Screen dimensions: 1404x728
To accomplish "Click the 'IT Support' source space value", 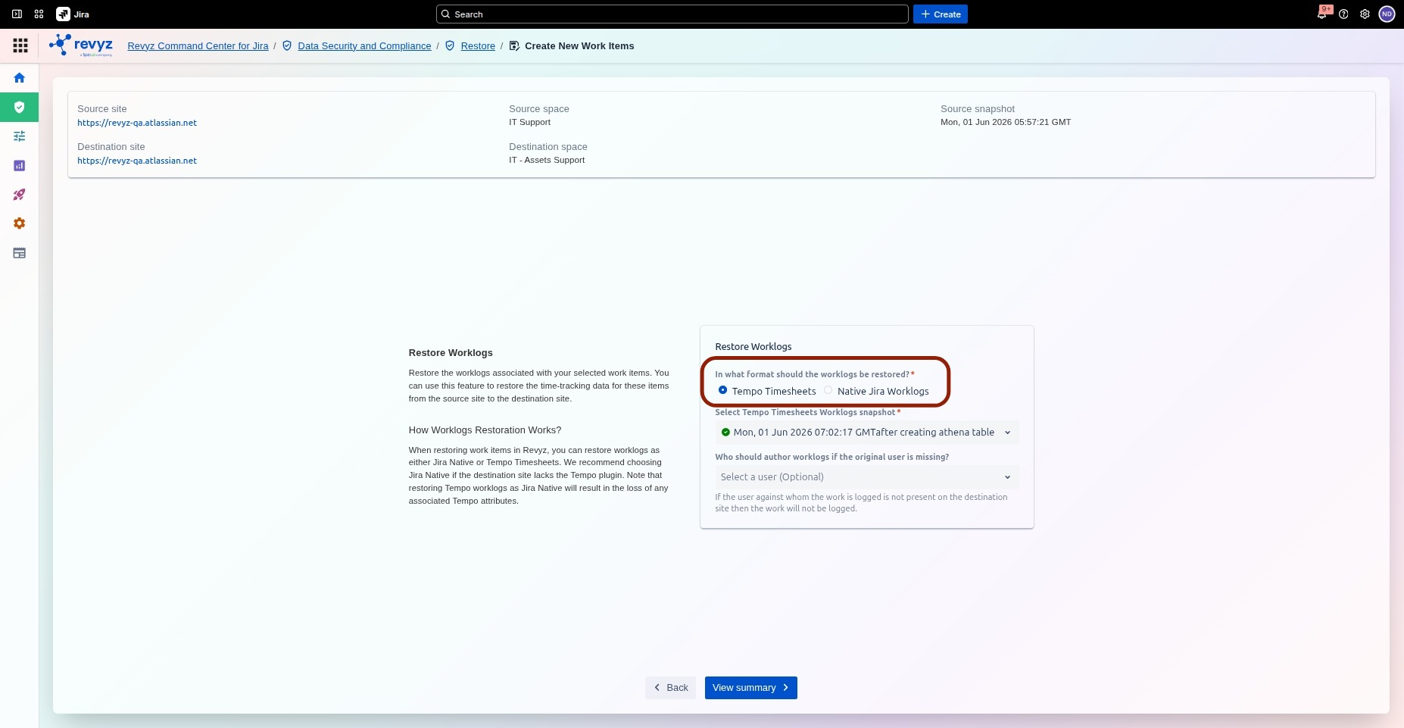I will click(x=530, y=122).
